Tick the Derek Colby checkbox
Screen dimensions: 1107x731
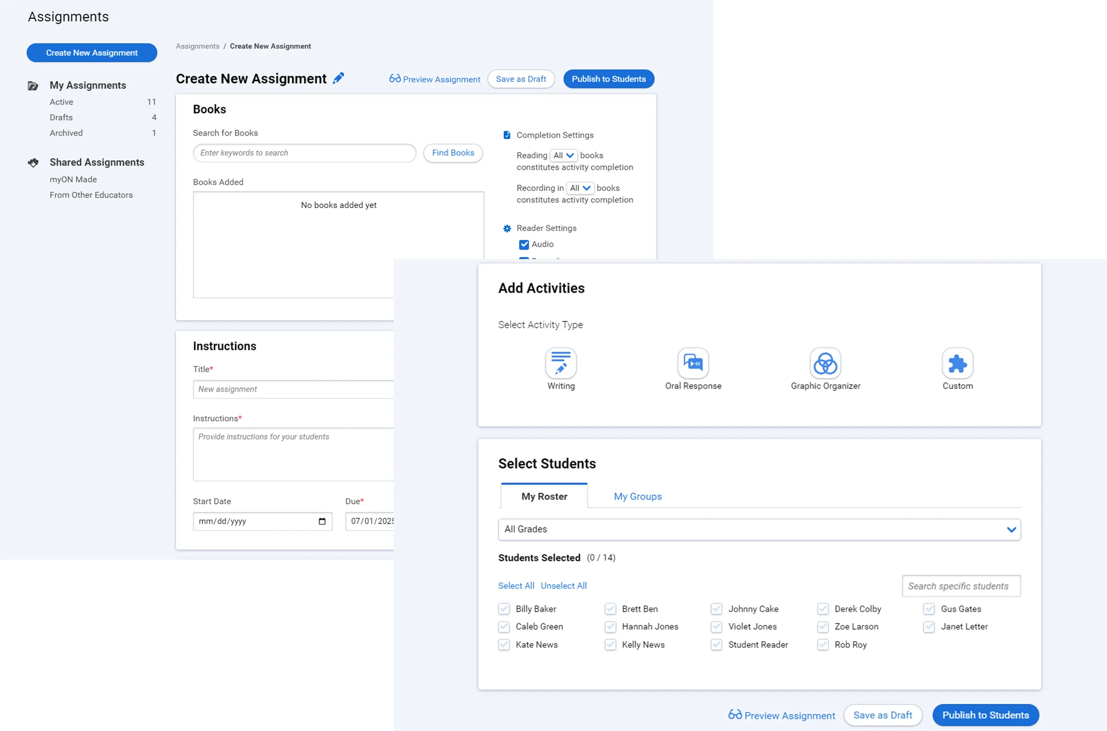(823, 609)
